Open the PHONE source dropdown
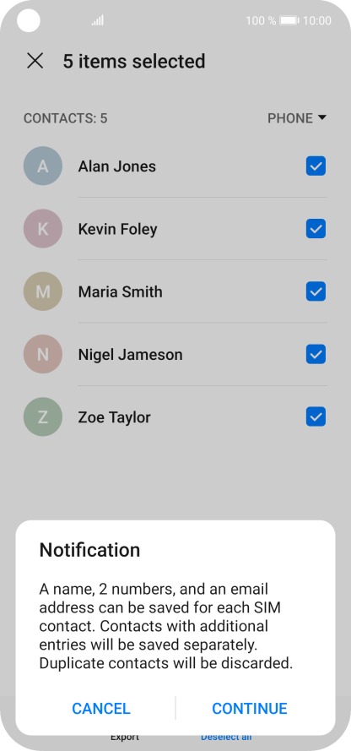Viewport: 351px width, 751px height. point(296,118)
